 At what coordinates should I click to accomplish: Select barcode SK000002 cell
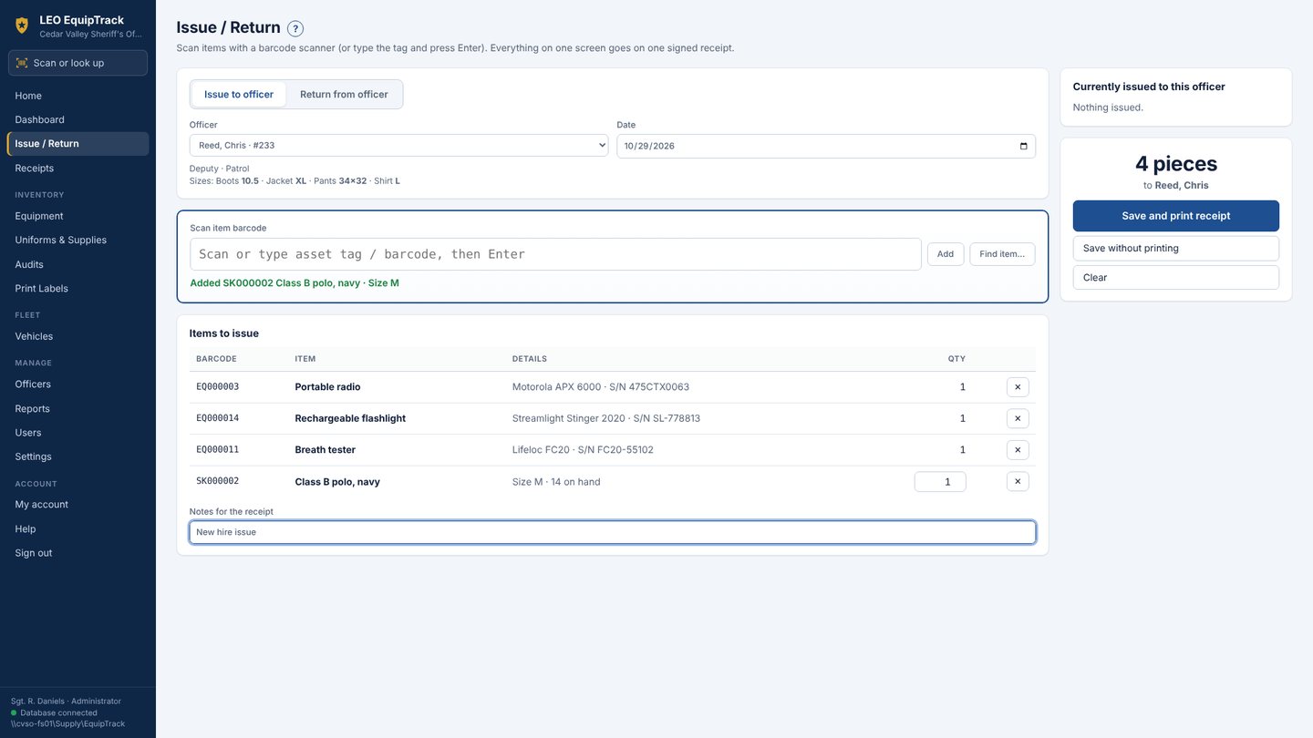point(218,481)
